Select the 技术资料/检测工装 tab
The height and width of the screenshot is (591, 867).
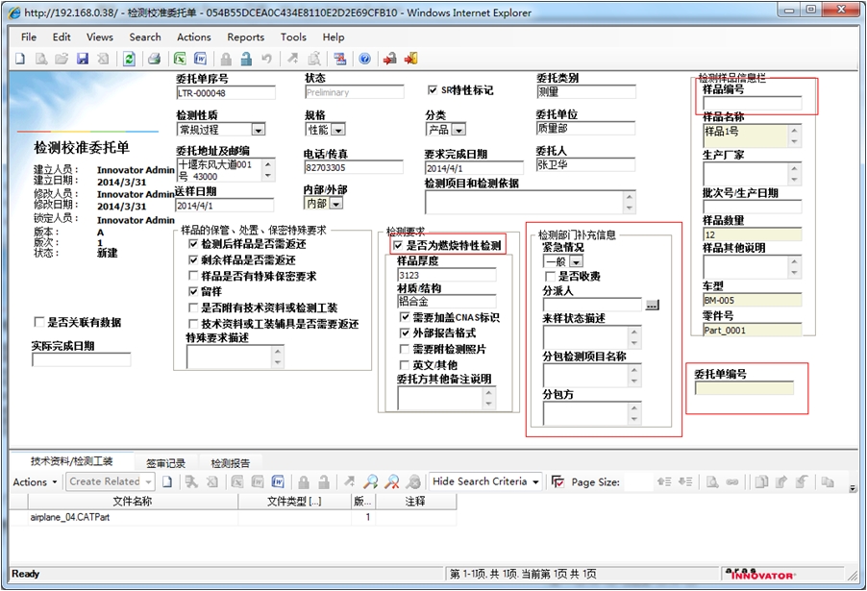pyautogui.click(x=71, y=461)
